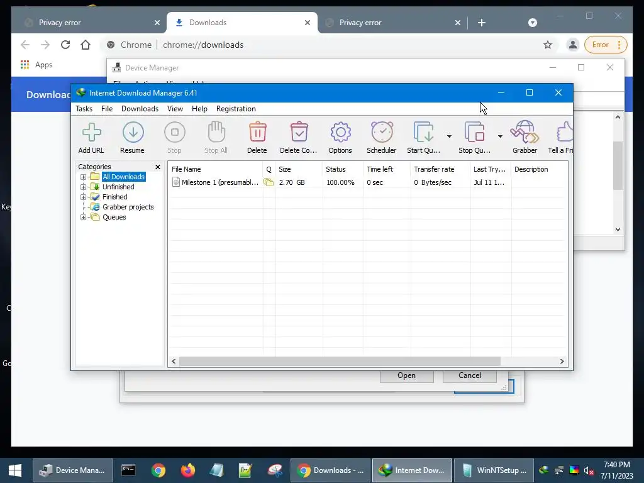644x483 pixels.
Task: Close the Categories panel
Action: (x=158, y=167)
